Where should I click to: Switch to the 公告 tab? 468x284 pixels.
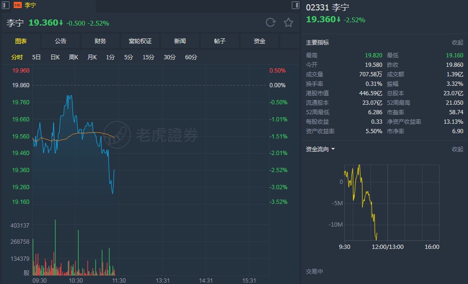coord(61,41)
